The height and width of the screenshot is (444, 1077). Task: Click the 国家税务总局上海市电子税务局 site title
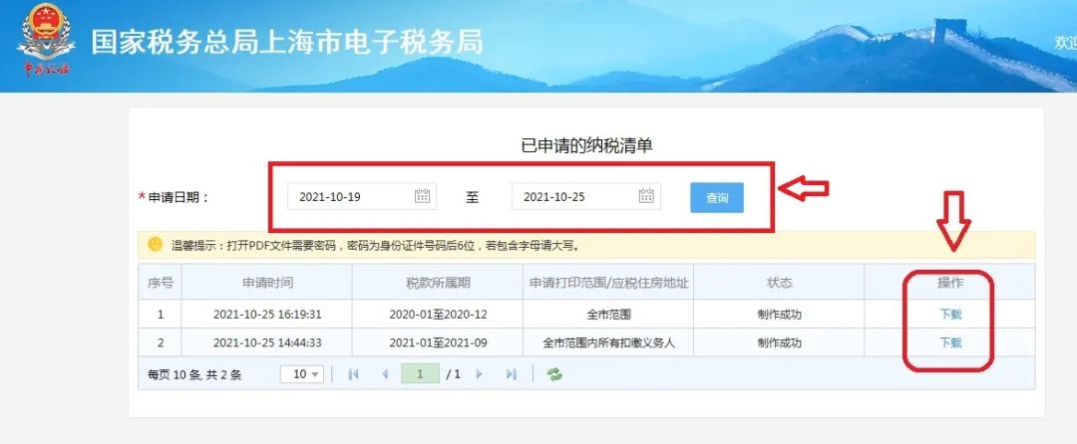point(287,42)
